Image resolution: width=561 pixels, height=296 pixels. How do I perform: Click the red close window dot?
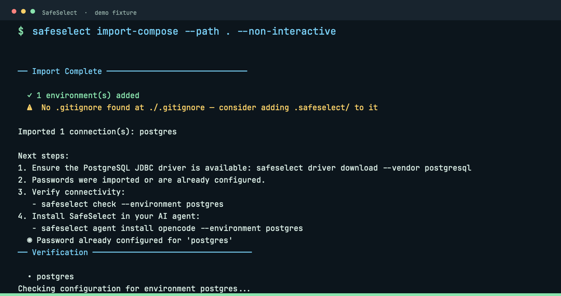click(14, 11)
